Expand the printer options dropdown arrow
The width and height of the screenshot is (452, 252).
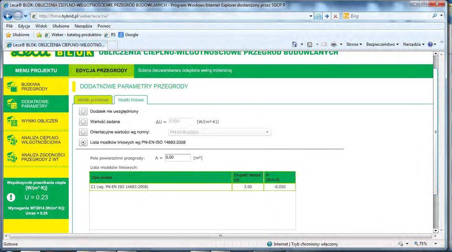pos(341,44)
